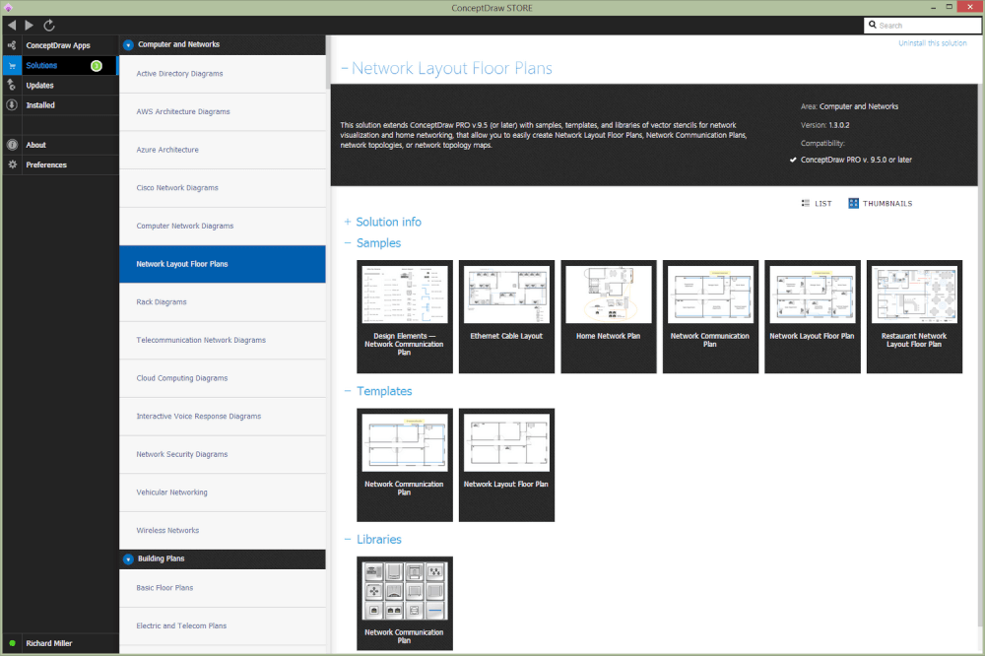Click the forward navigation arrow
Viewport: 985px width, 656px height.
(x=29, y=26)
